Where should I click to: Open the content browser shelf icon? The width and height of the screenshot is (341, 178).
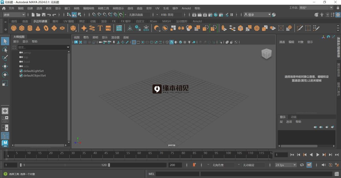(119, 28)
